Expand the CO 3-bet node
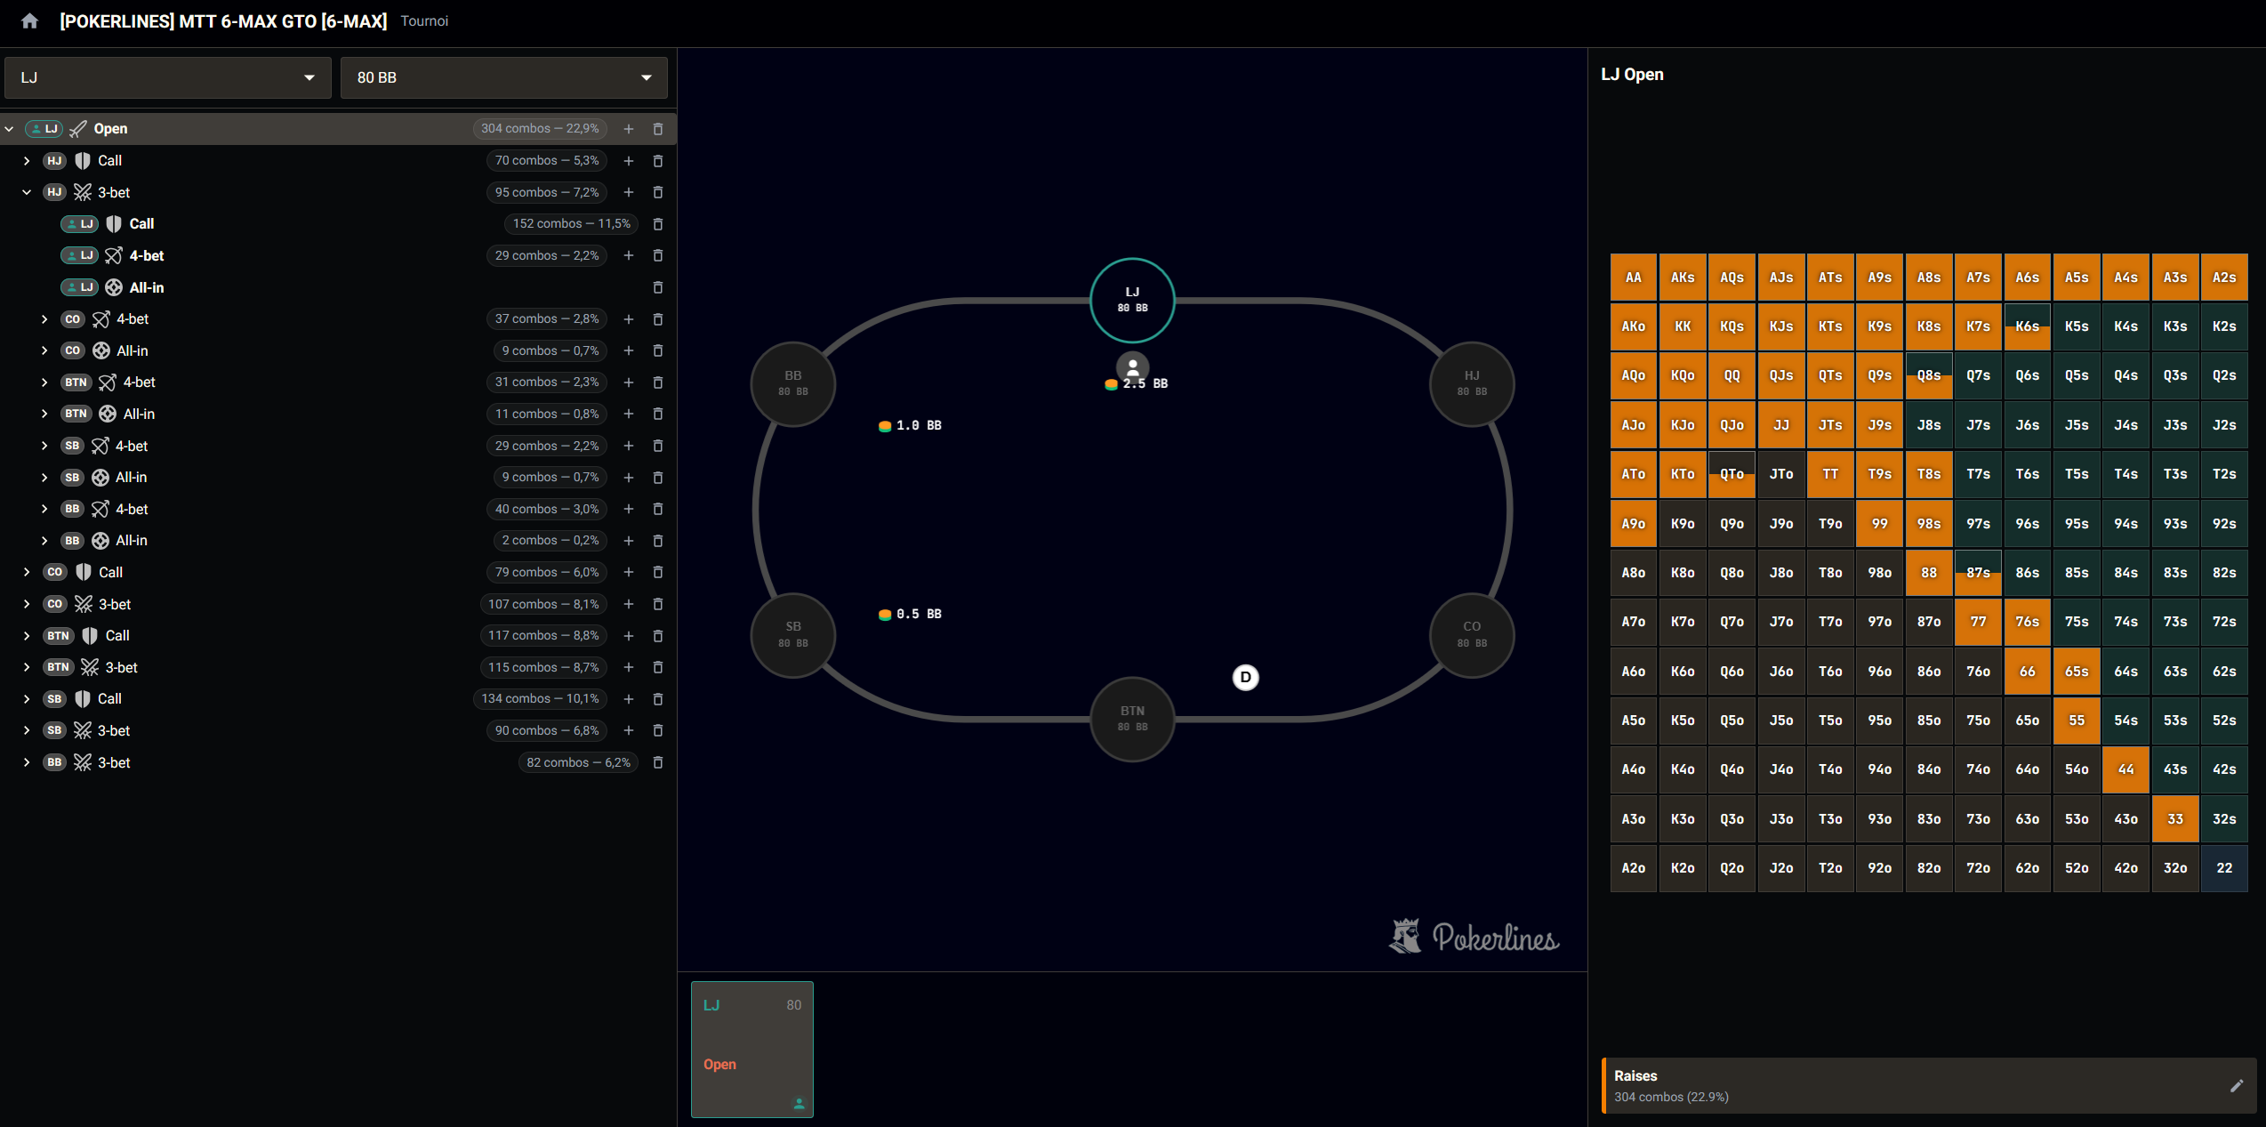Image resolution: width=2266 pixels, height=1127 pixels. [x=27, y=604]
